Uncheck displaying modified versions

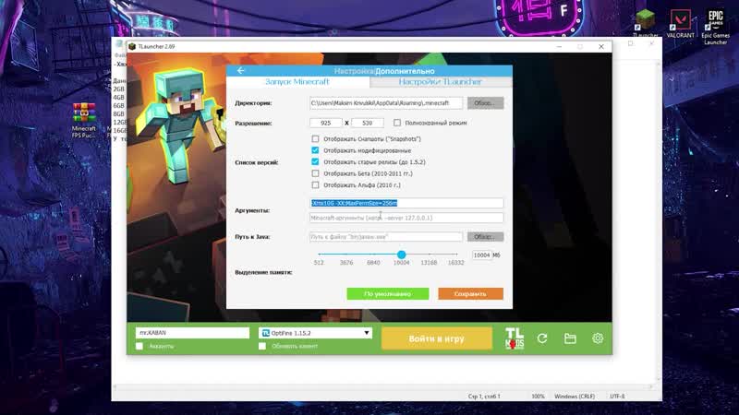point(315,150)
